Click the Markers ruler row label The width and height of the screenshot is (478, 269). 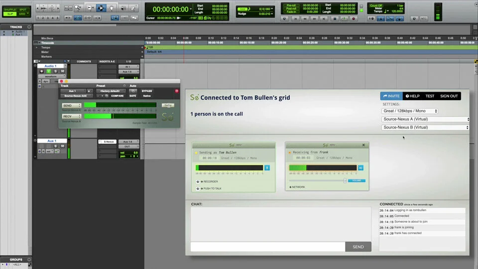[46, 57]
